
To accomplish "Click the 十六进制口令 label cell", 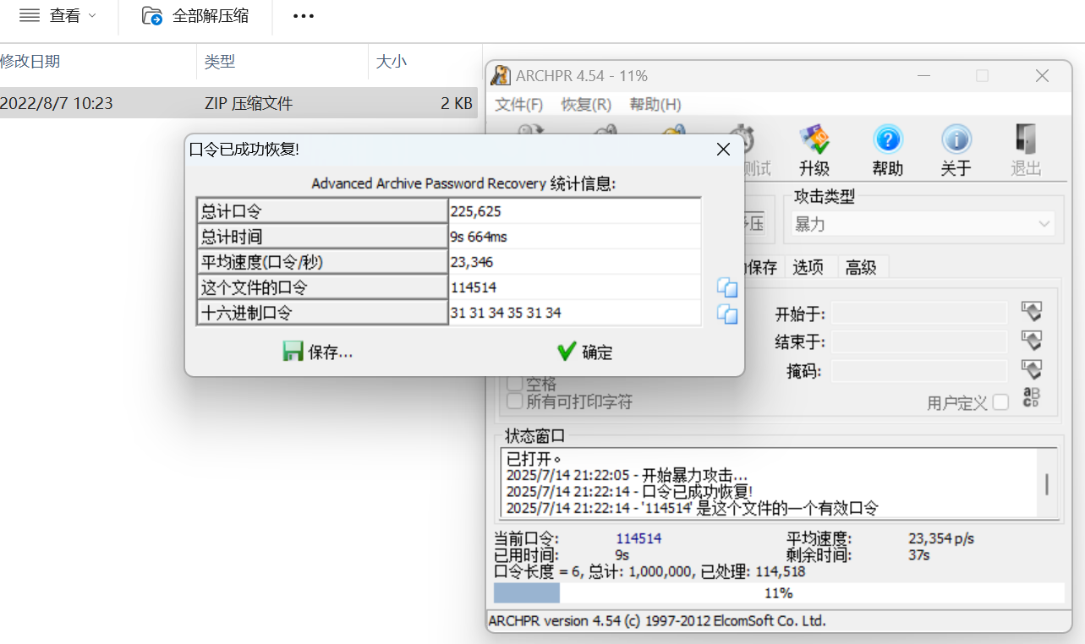I will (x=322, y=313).
